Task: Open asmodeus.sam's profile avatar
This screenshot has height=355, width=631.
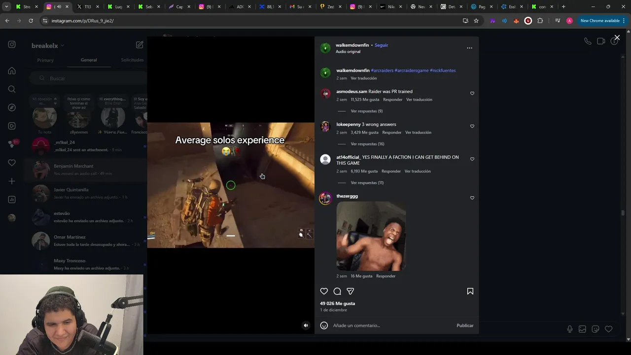Action: click(325, 94)
